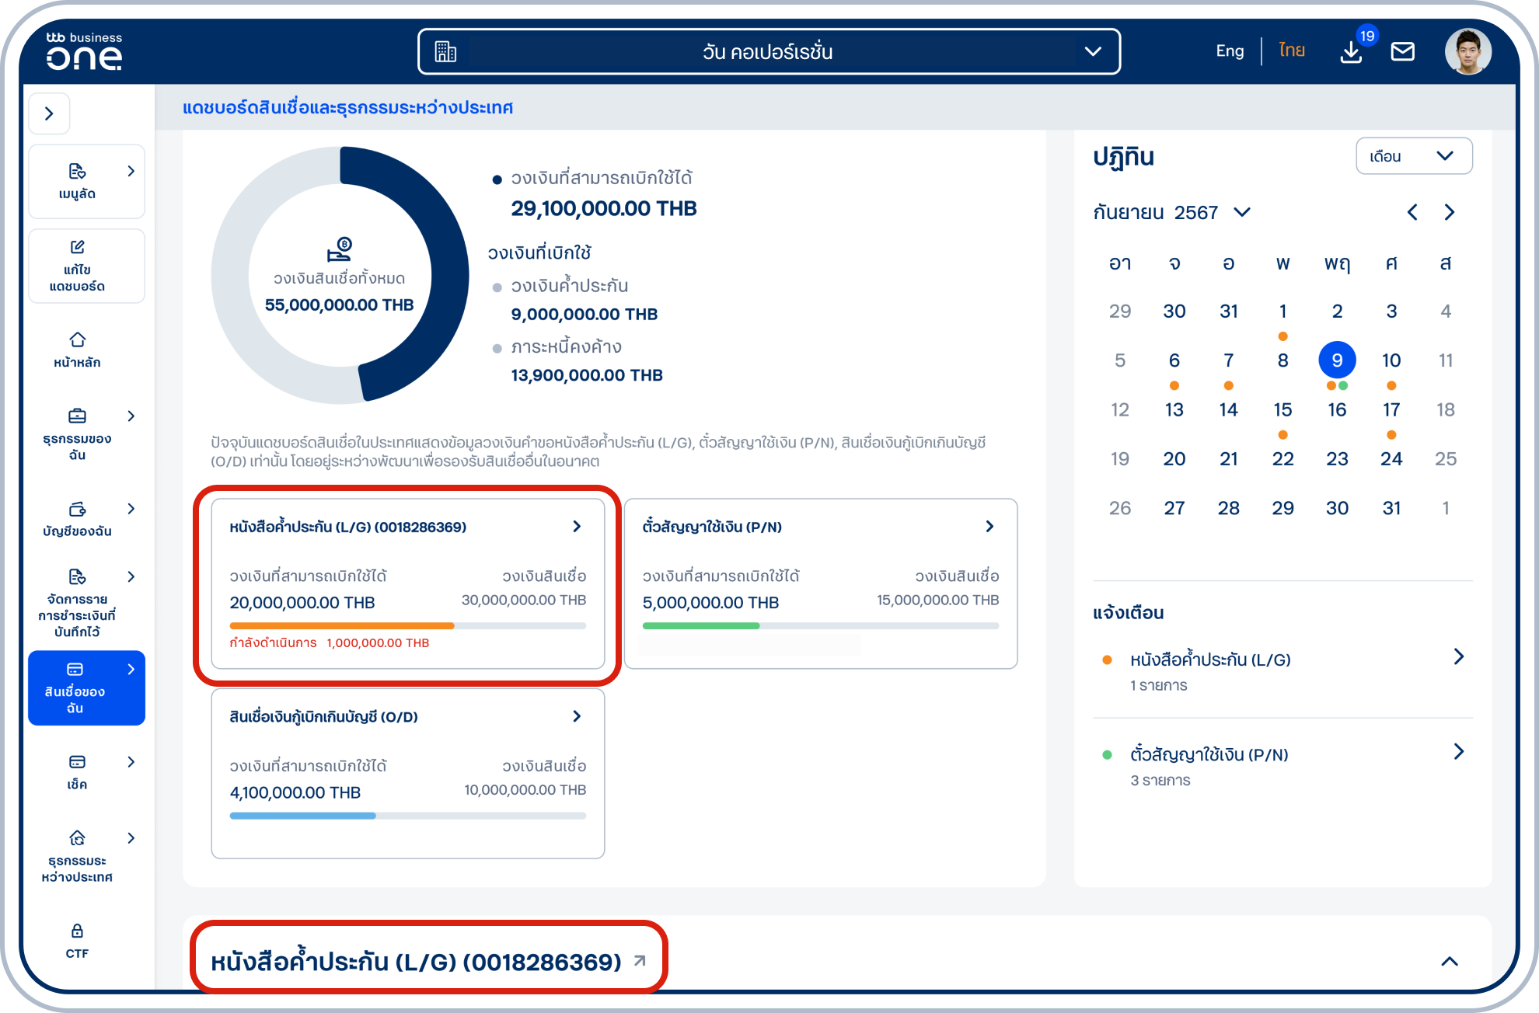The image size is (1539, 1013).
Task: Open the CTF lock icon
Action: coord(77,931)
